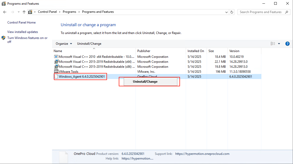Click the Windows_Agent blank file icon

(x=56, y=77)
